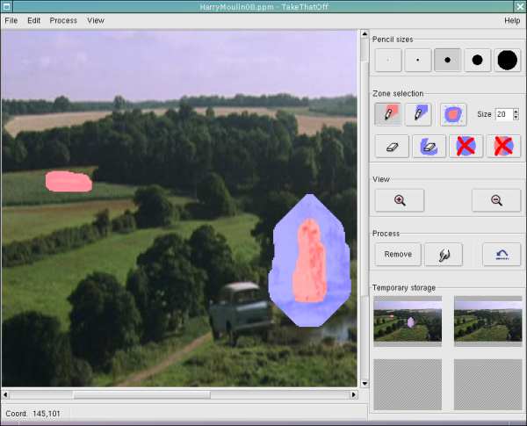Select the red zone pencil tool
Viewport: 527px width, 426px height.
[388, 114]
